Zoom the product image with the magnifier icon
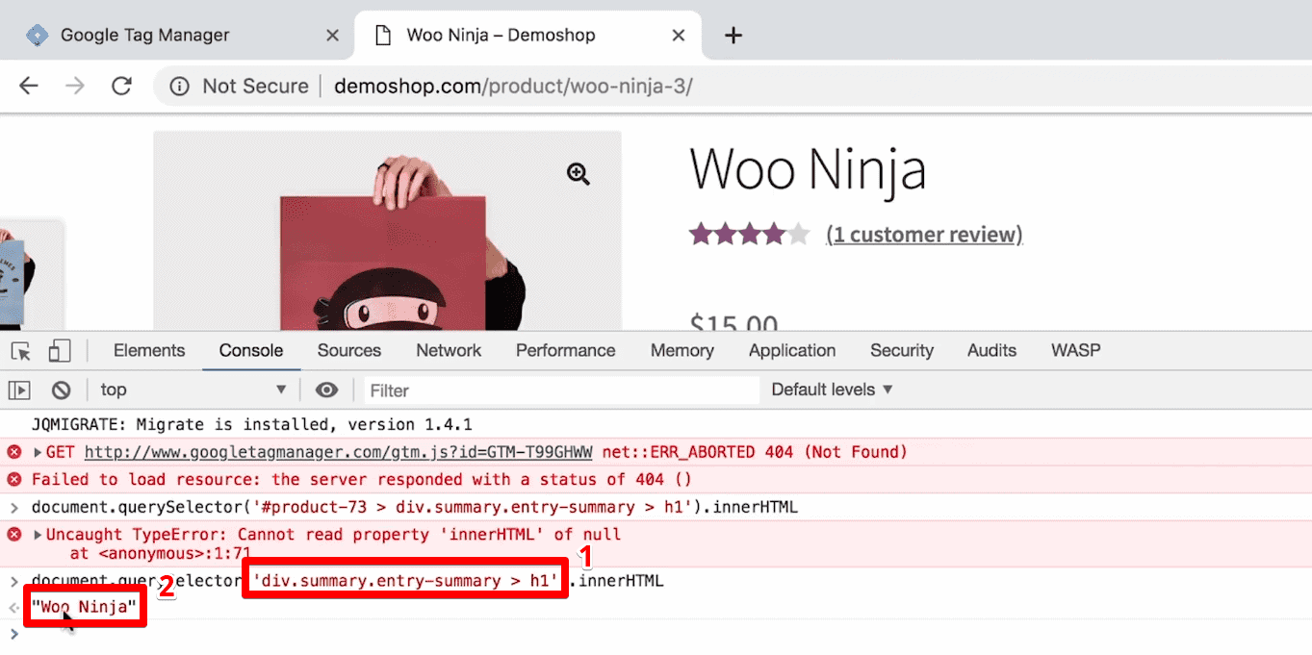The height and width of the screenshot is (655, 1312). tap(577, 173)
